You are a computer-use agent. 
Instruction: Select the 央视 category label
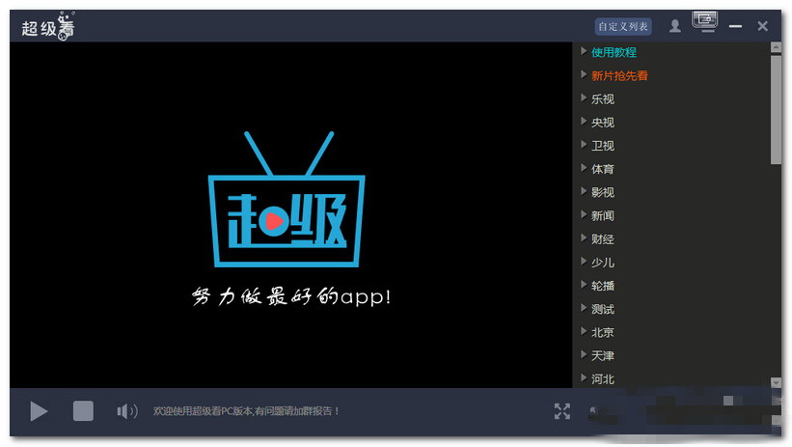click(x=603, y=123)
